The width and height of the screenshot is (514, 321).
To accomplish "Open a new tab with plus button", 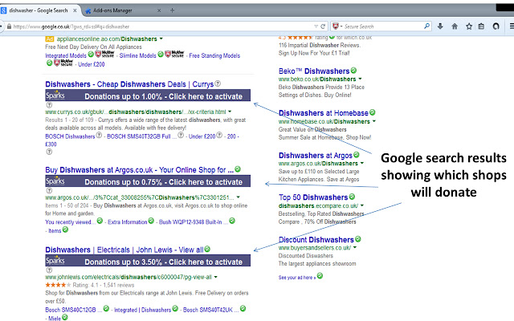I will (172, 10).
